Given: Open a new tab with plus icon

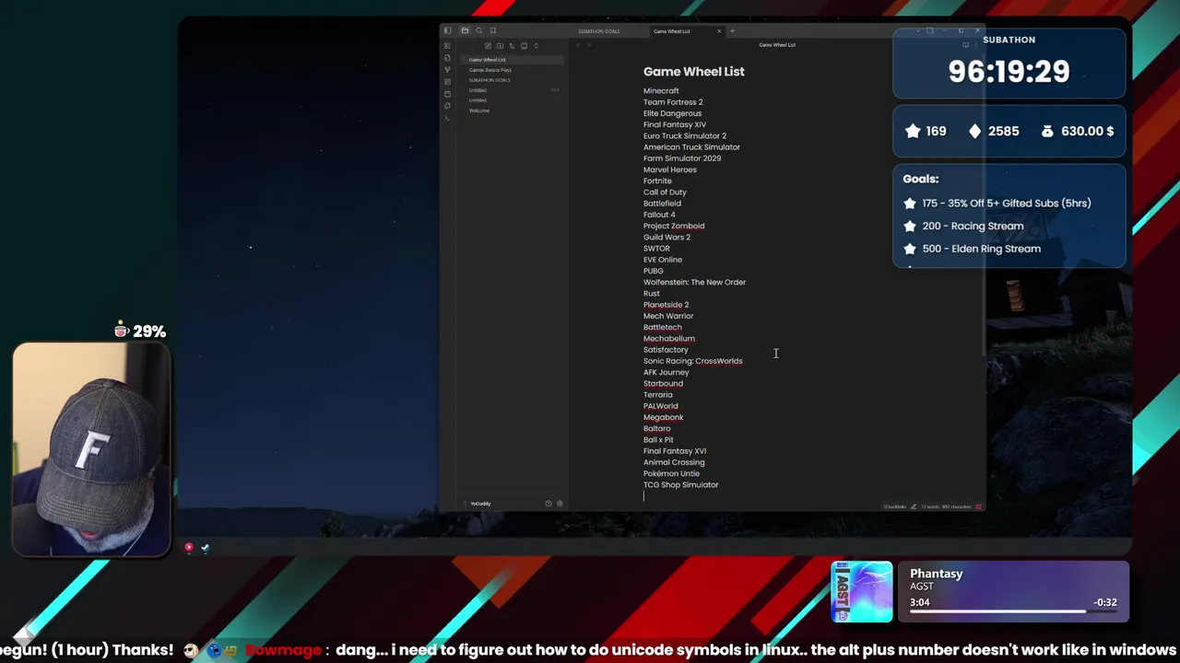Looking at the screenshot, I should tap(732, 31).
